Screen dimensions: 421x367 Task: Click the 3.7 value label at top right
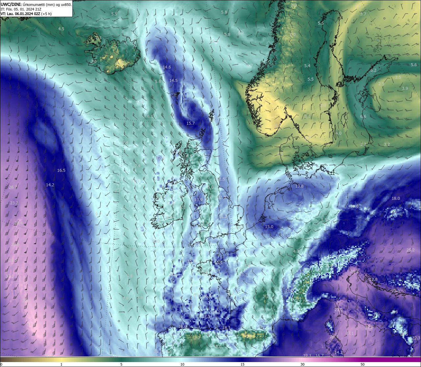pyautogui.click(x=363, y=14)
